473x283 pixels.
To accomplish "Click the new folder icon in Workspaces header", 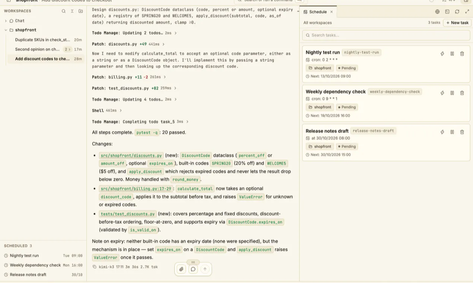I will coord(80,11).
